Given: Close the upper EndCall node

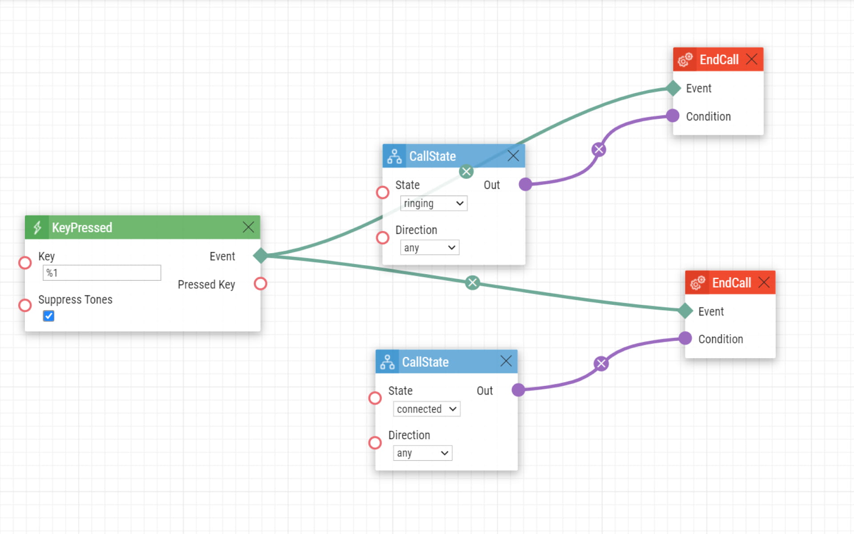Looking at the screenshot, I should (x=752, y=59).
